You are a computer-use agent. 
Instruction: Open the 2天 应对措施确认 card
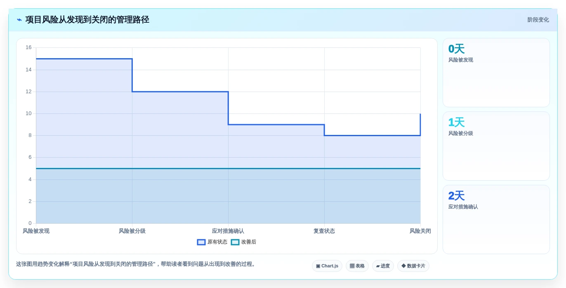coord(496,220)
